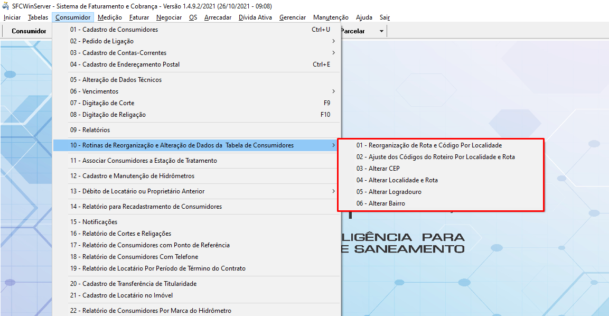The width and height of the screenshot is (609, 316).
Task: Click the SFCWinServer application icon in title bar
Action: click(x=5, y=6)
